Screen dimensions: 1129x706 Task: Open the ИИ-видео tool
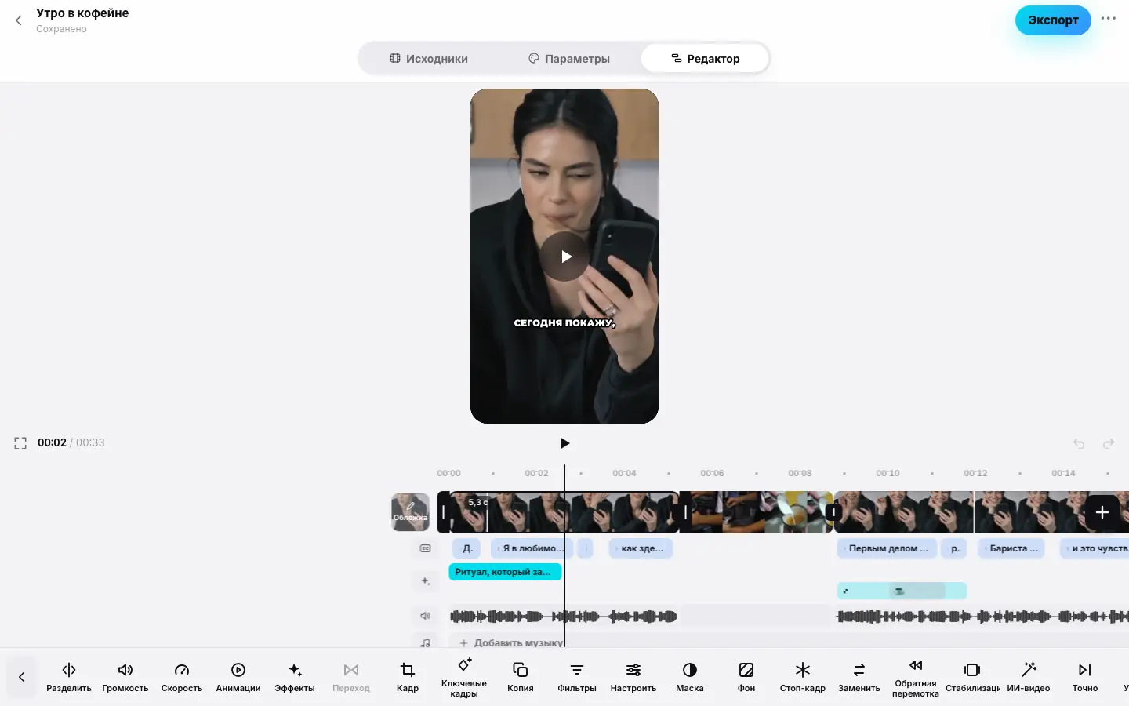click(x=1029, y=677)
